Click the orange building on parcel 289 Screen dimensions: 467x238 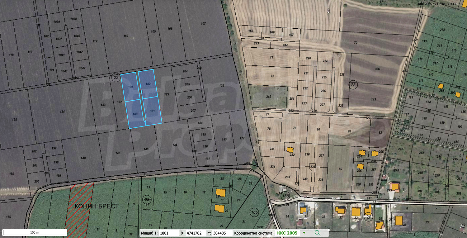tap(441, 86)
